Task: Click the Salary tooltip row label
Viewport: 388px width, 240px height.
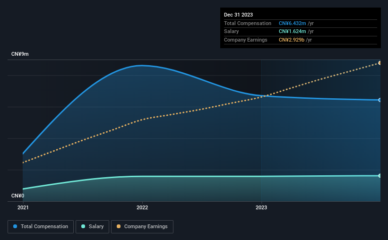Action: coord(232,32)
